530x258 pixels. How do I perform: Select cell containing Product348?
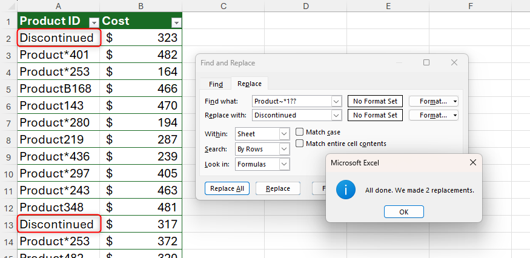point(59,207)
